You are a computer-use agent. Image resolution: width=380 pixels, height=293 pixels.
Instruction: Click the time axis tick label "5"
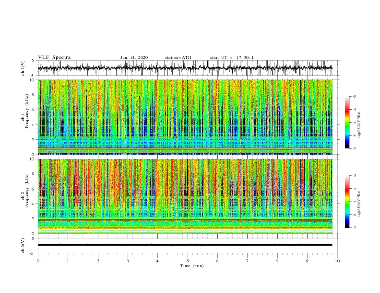[x=188, y=261]
